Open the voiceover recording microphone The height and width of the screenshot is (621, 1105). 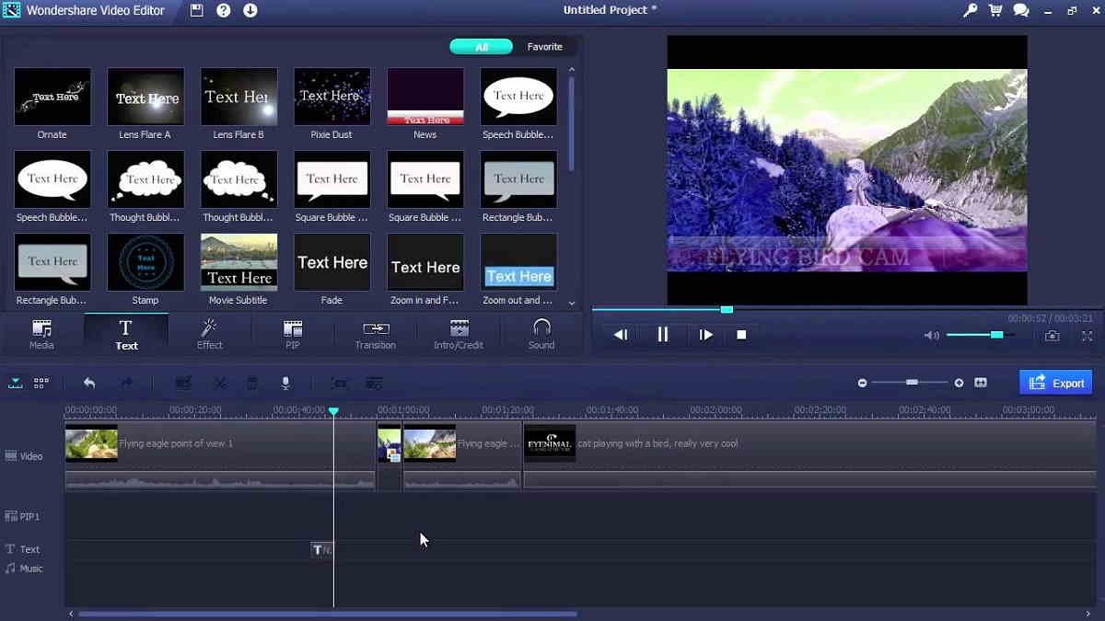[285, 383]
